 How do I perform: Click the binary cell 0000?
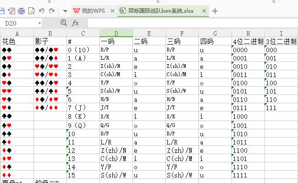[x=248, y=50]
